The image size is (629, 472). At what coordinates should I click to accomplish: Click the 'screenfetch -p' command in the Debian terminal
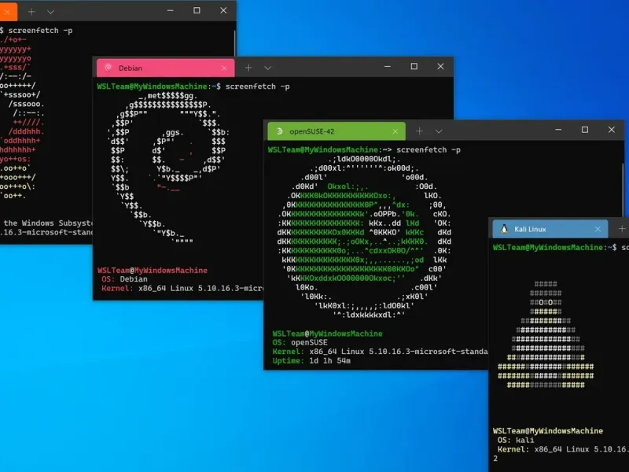click(x=258, y=87)
